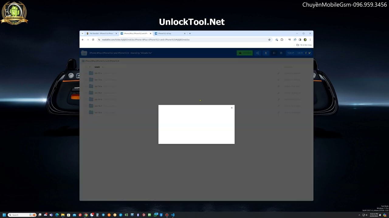The height and width of the screenshot is (218, 389).
Task: Open WhatsApp from taskbar
Action: [x=156, y=215]
